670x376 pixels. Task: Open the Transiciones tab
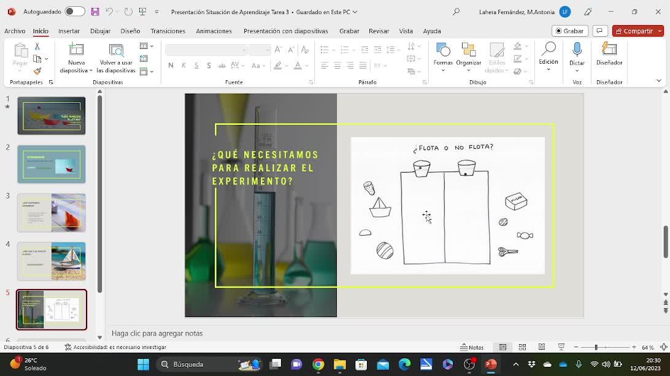pos(167,31)
